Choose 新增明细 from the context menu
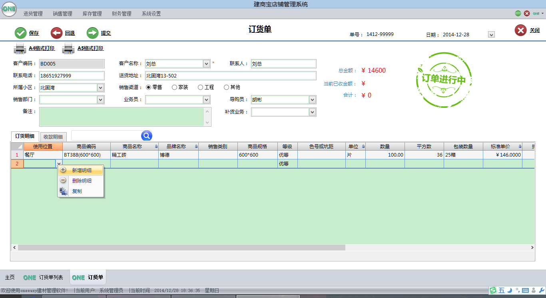The image size is (546, 298). pos(81,171)
